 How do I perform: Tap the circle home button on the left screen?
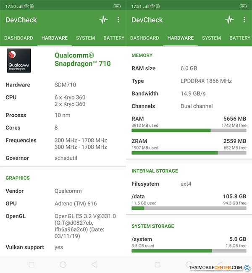coord(63,265)
